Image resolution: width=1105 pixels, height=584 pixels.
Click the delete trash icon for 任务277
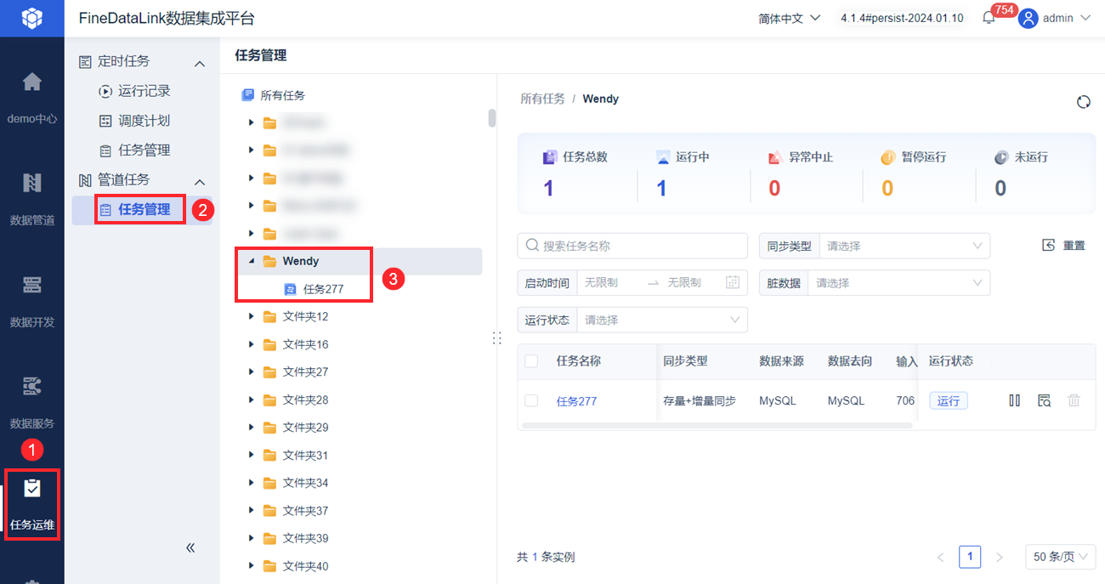pos(1074,400)
